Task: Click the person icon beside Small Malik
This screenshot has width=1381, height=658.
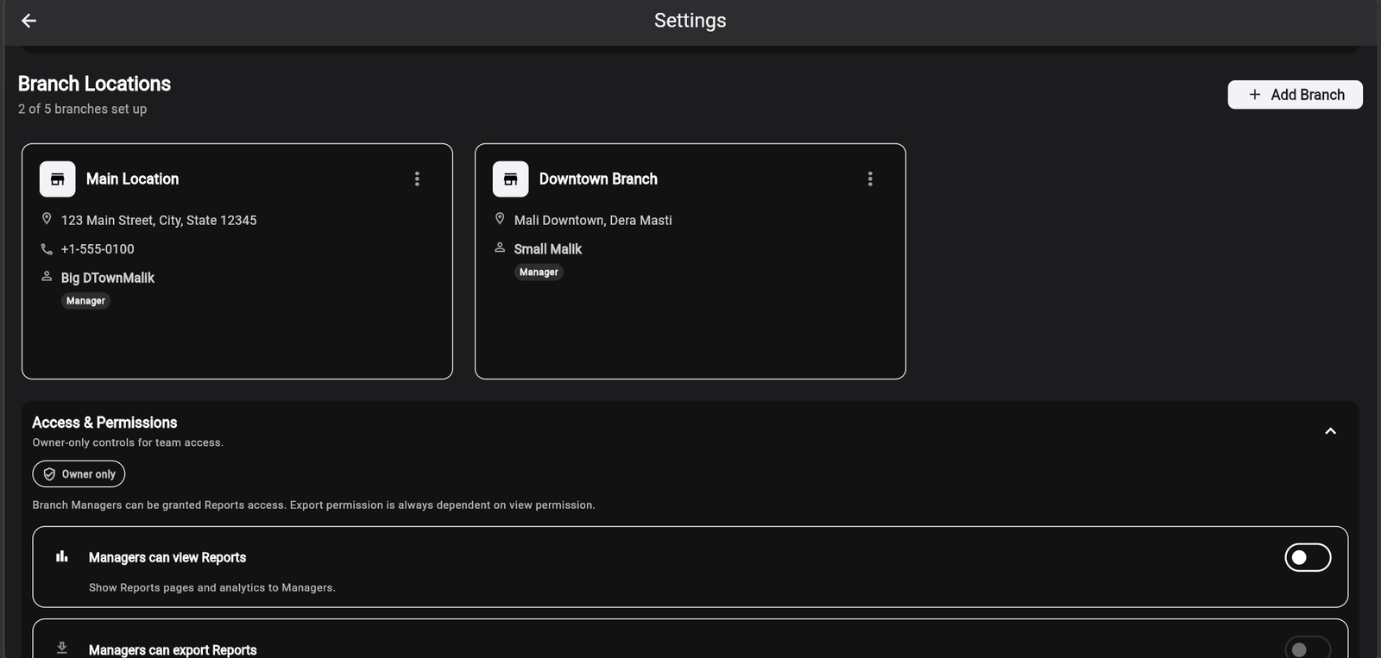Action: (x=500, y=248)
